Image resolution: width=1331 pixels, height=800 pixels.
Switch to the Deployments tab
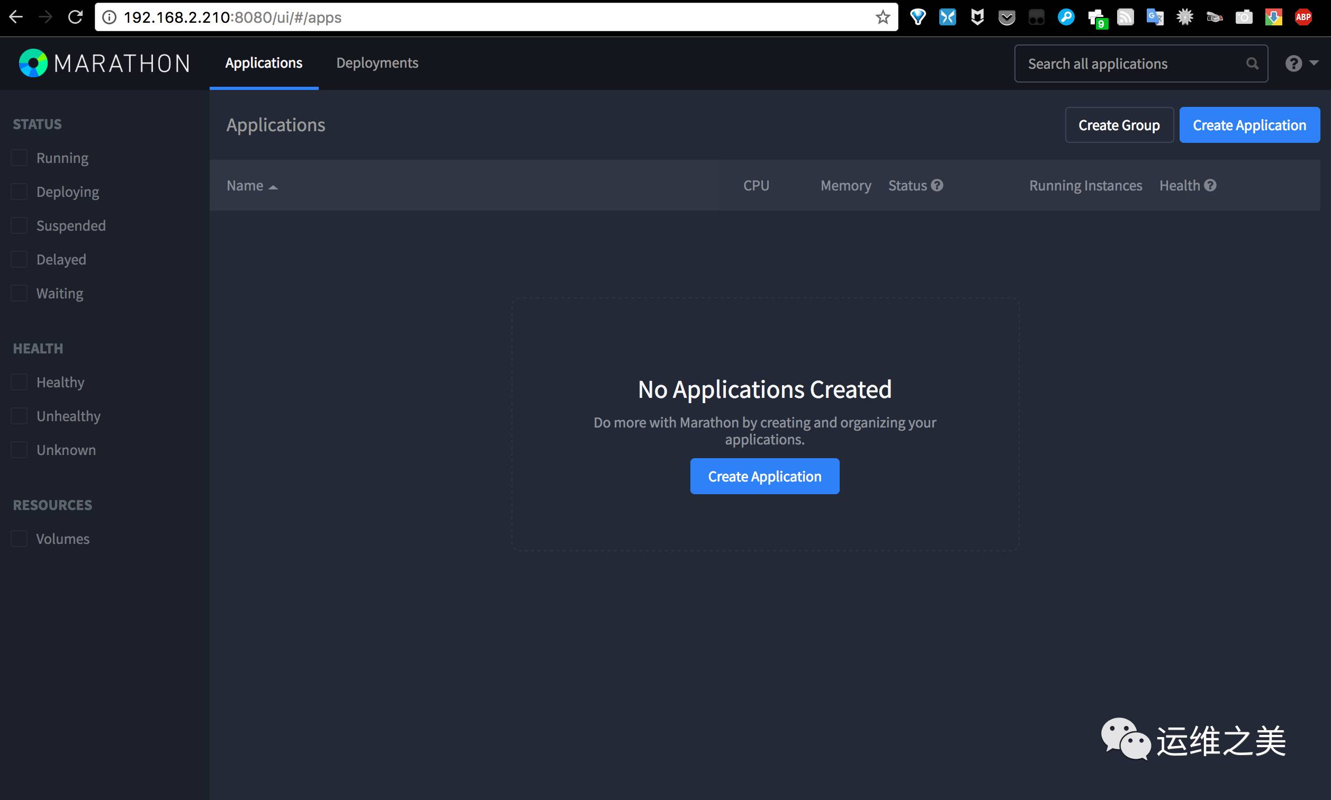[377, 63]
